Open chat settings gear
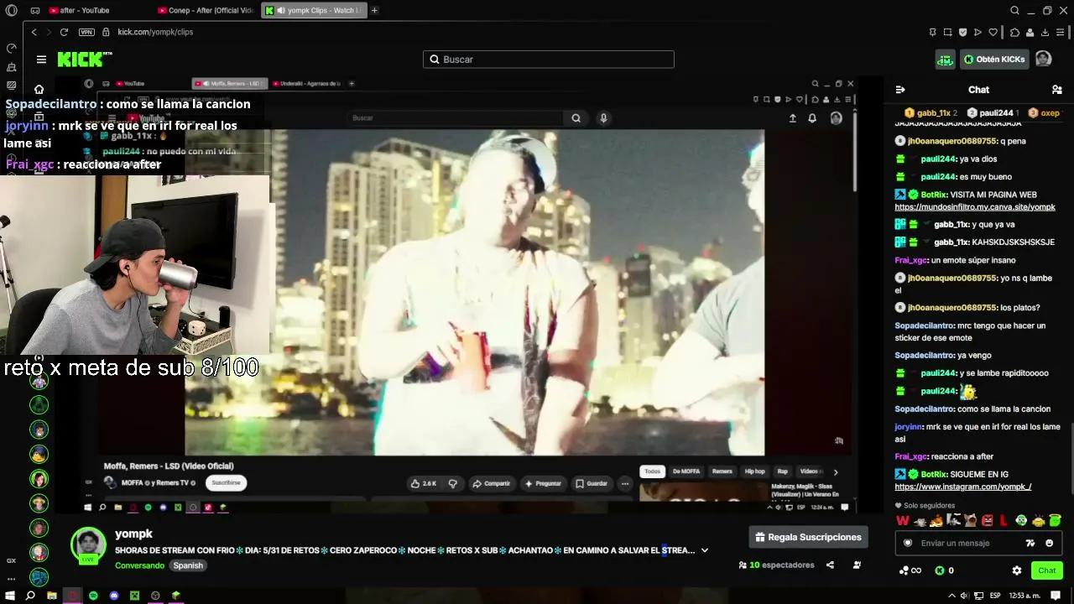 click(x=1017, y=570)
